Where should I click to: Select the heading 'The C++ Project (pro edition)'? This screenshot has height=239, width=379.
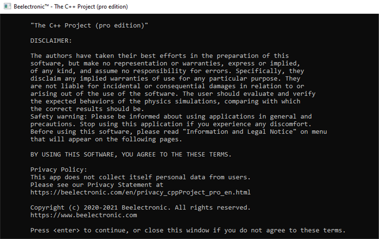click(x=89, y=25)
